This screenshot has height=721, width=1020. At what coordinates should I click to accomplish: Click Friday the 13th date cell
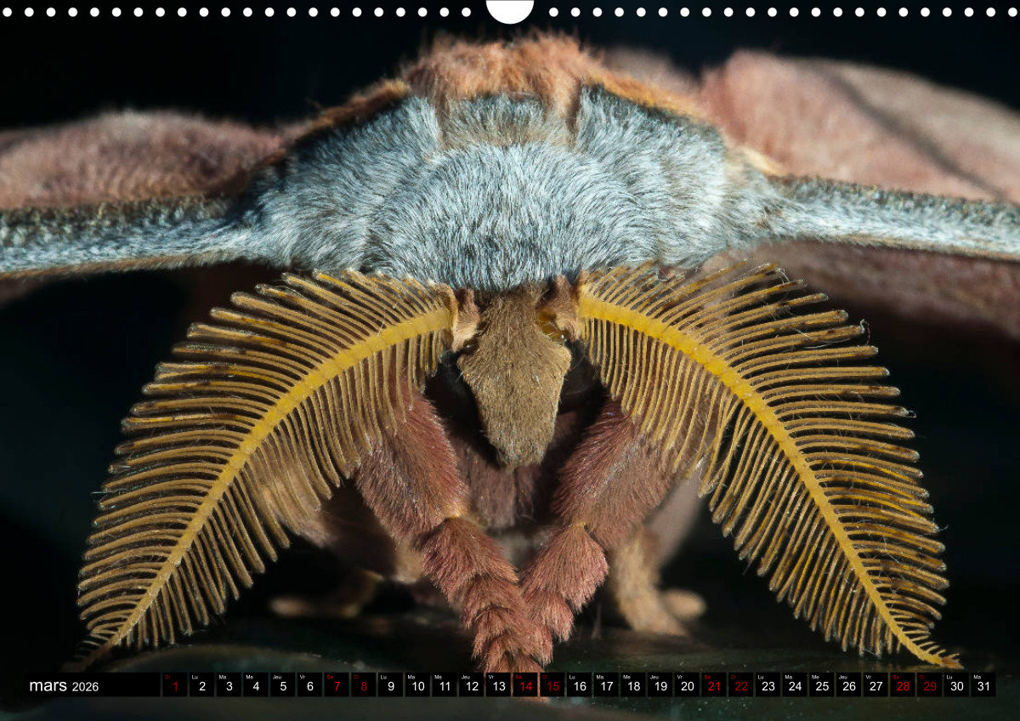point(498,686)
